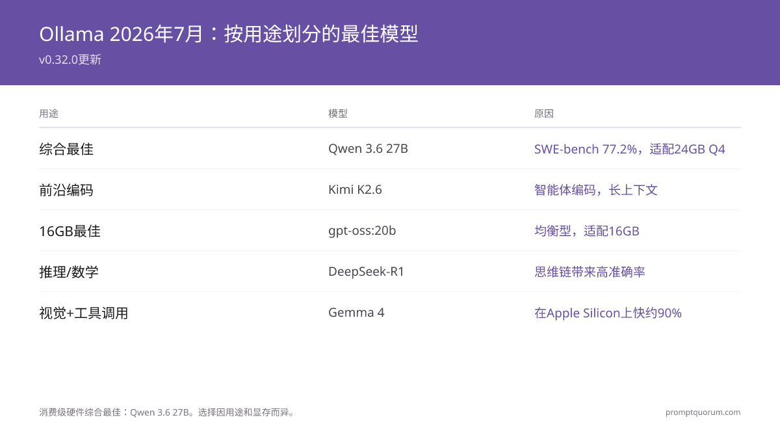Click the 'Kimi K2.6' model cell

pos(355,190)
